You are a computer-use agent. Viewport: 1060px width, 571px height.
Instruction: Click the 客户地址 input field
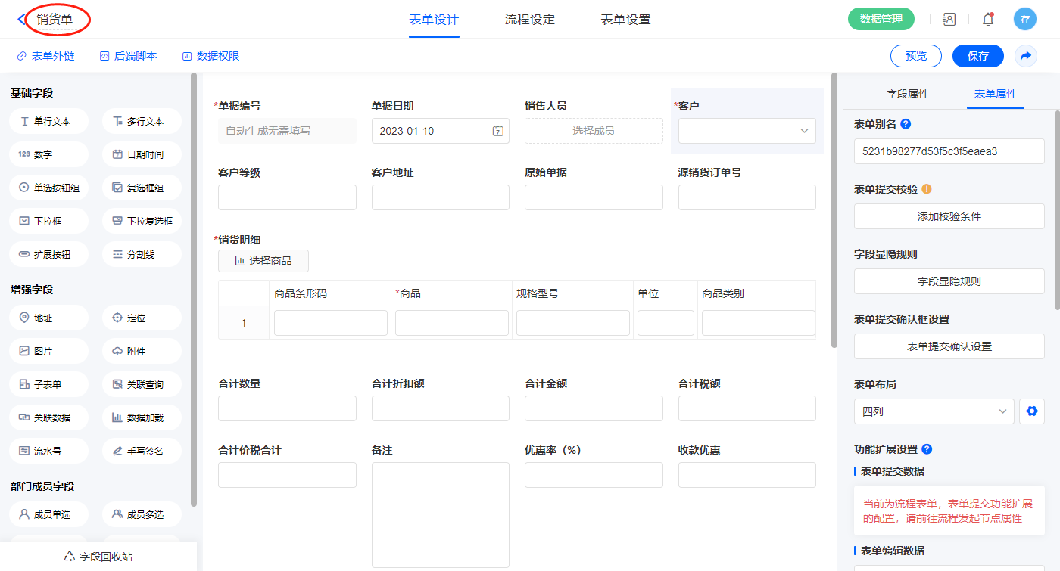point(440,197)
